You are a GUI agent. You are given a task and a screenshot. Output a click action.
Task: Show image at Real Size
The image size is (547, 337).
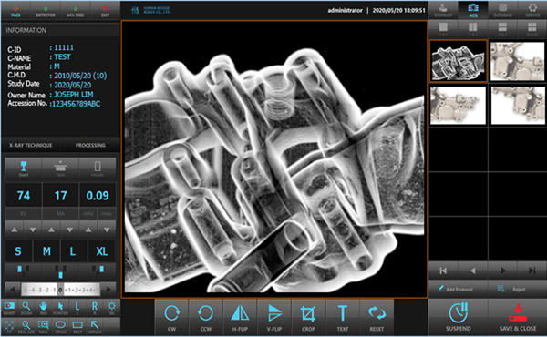(x=26, y=327)
